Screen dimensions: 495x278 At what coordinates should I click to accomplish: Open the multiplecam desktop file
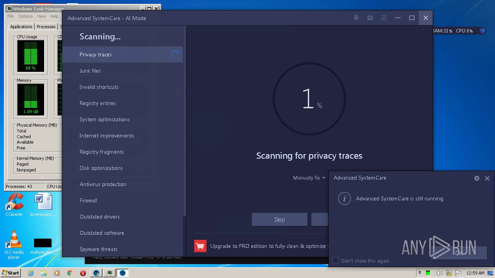[x=43, y=246]
